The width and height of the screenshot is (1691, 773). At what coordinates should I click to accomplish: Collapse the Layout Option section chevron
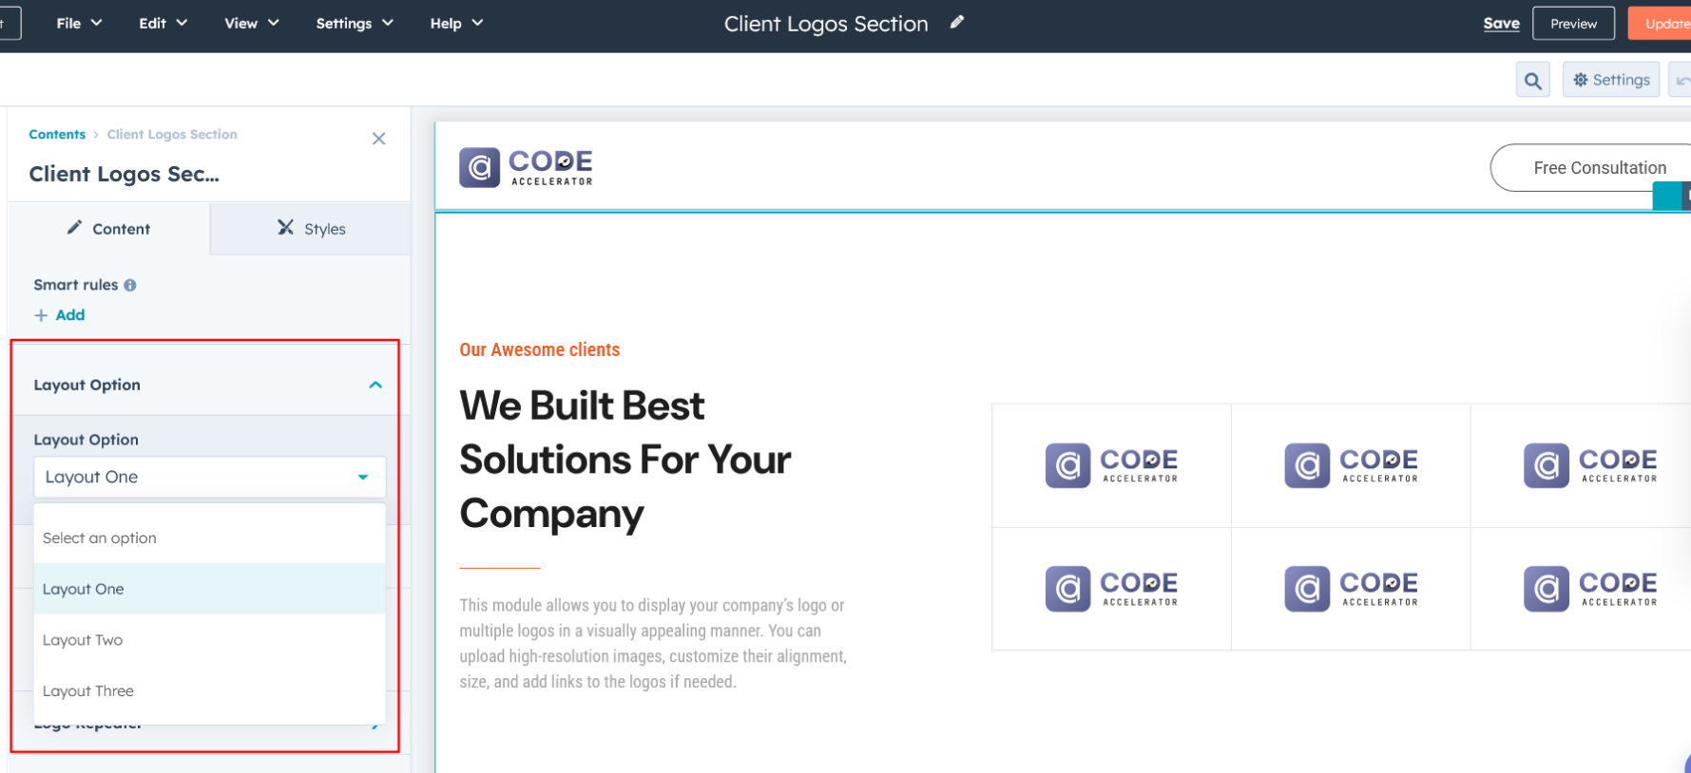[375, 385]
